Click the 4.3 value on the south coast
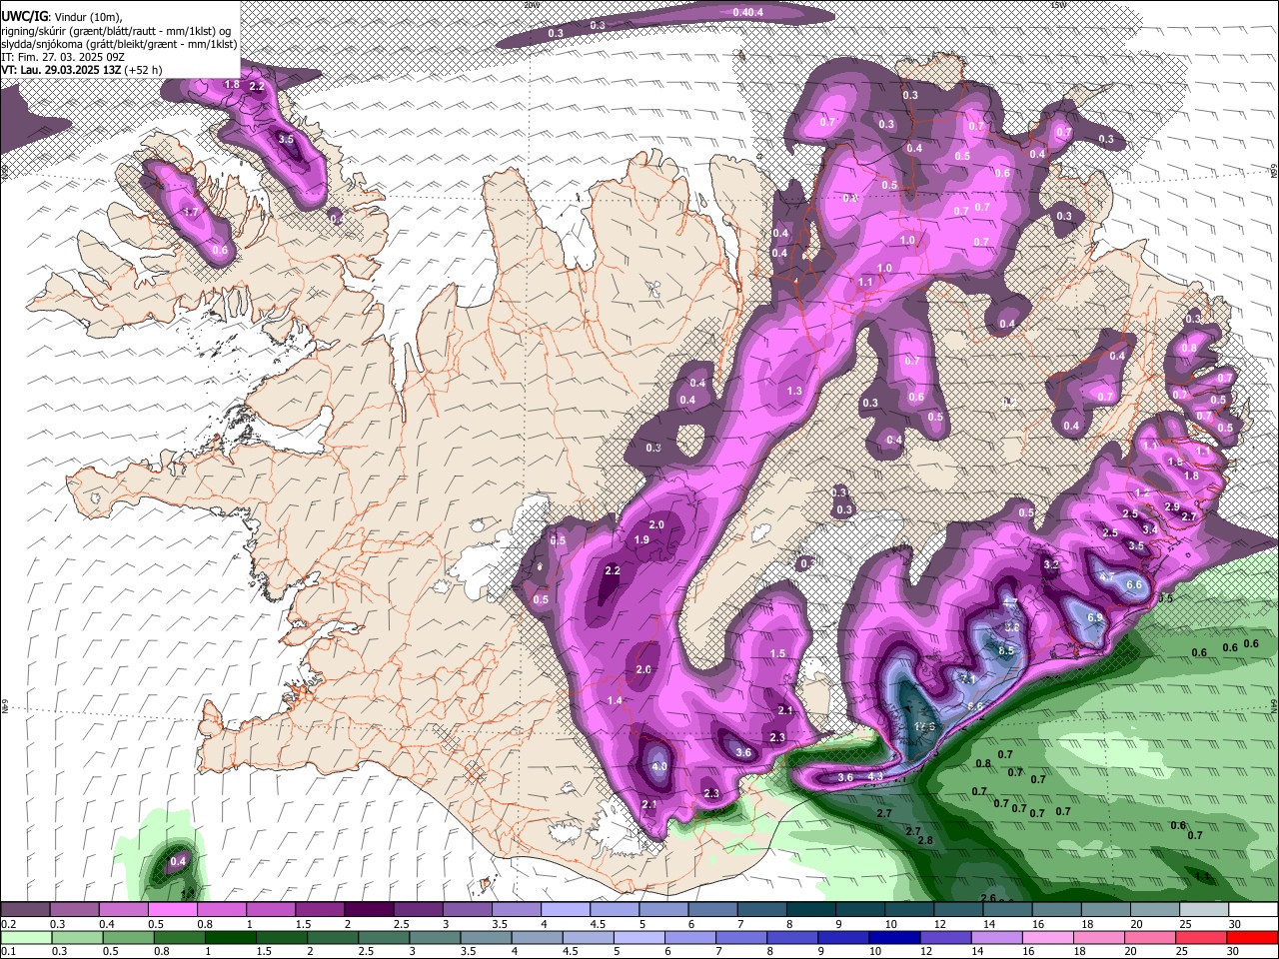 876,776
